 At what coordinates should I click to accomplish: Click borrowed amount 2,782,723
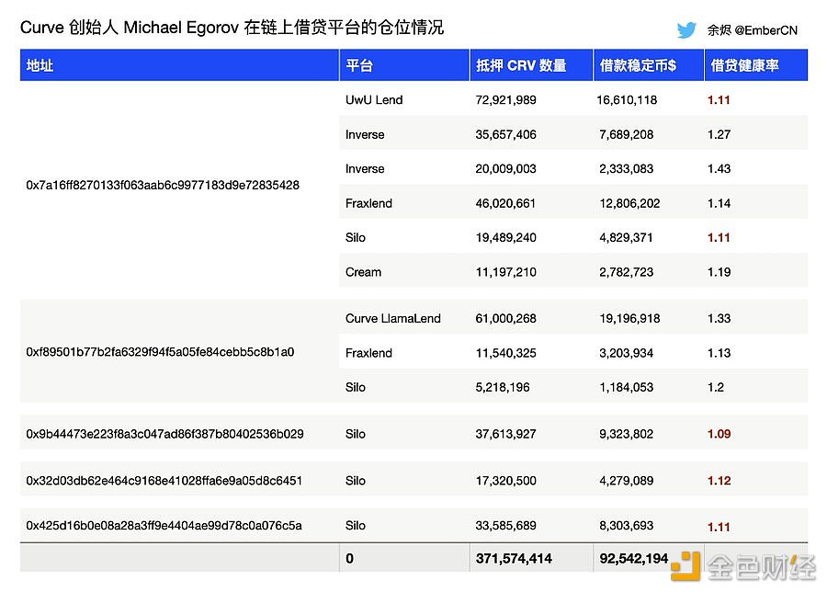pos(627,272)
